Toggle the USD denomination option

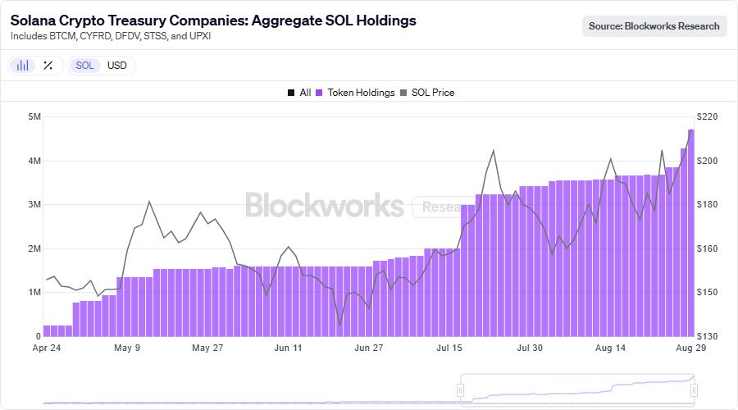(116, 66)
